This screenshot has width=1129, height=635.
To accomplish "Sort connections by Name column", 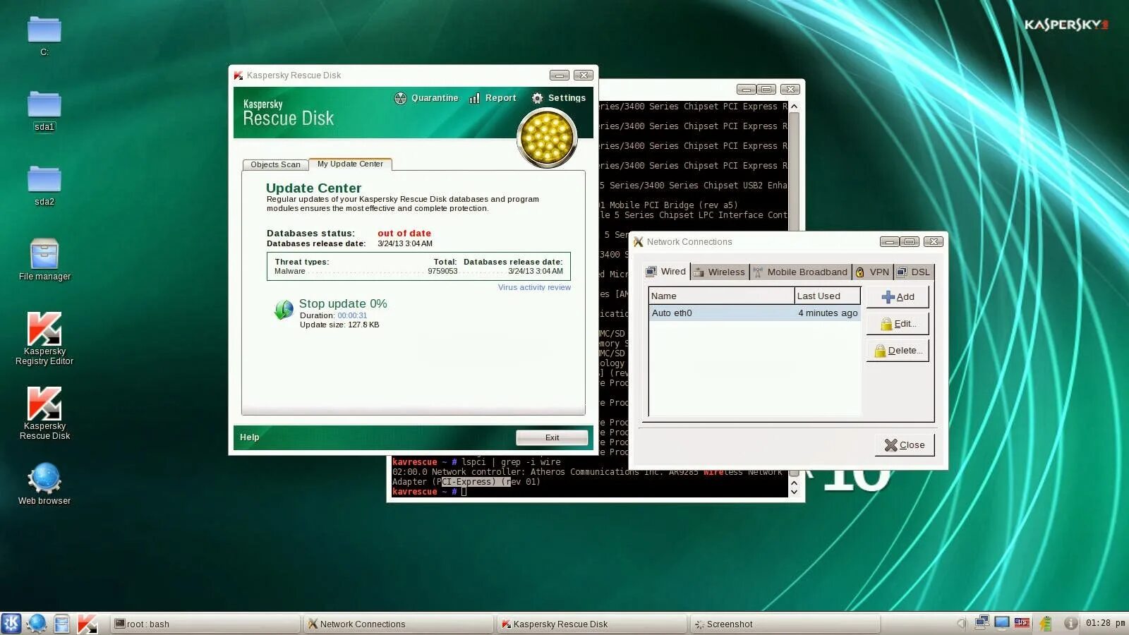I will 721,296.
